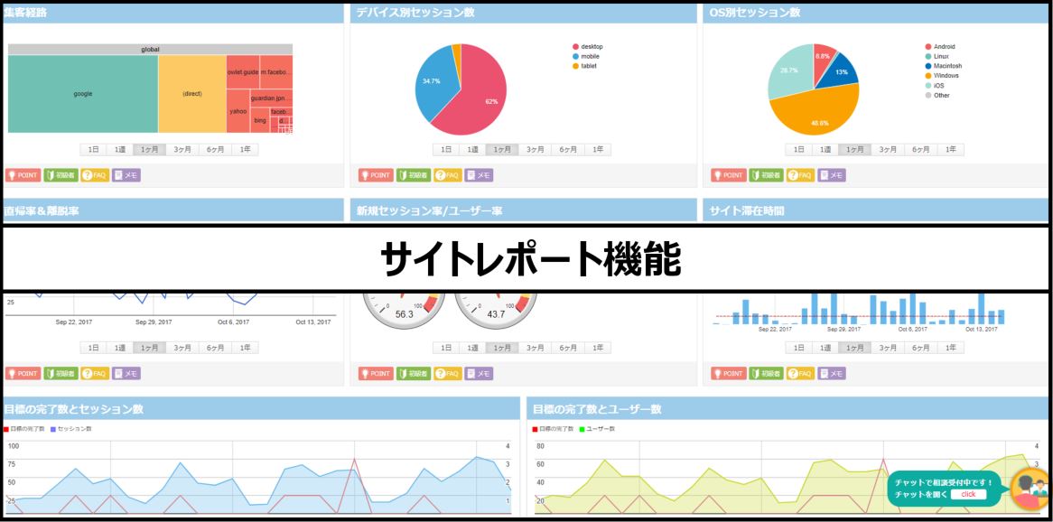This screenshot has height=522, width=1053.
Task: Switch デバイス別セッション数 to 1ヶ月
Action: pyautogui.click(x=502, y=150)
